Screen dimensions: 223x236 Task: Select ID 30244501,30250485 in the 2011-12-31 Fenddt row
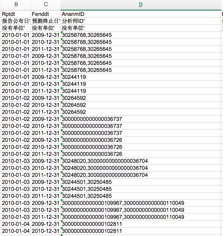coord(141,196)
